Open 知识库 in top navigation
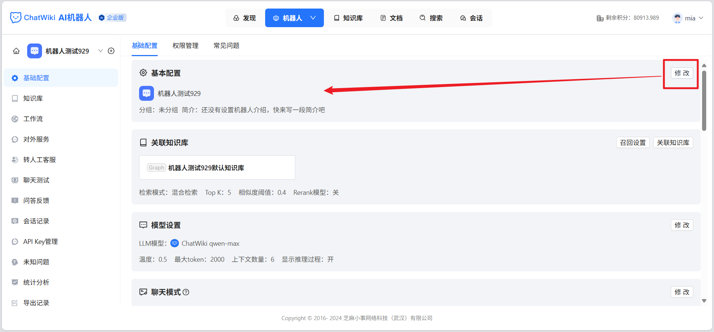714x332 pixels. coord(348,18)
